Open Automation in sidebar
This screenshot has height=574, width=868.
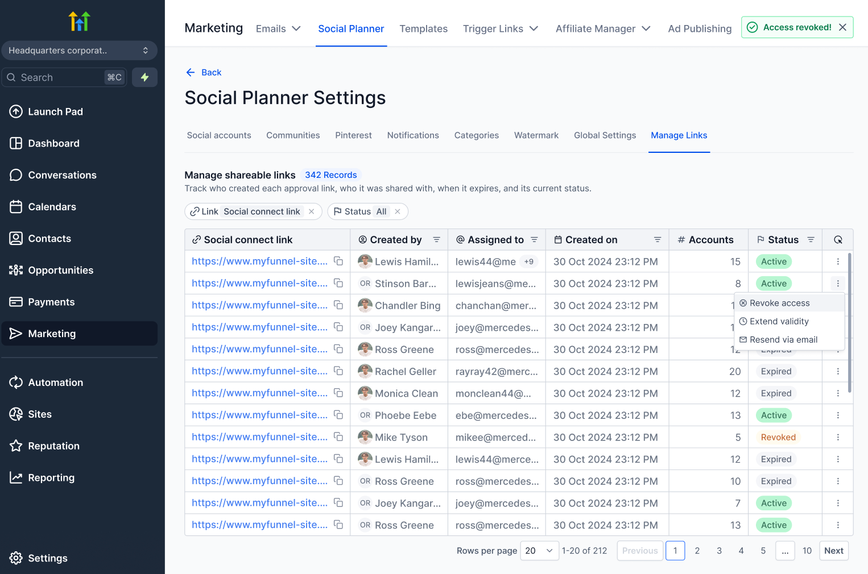(x=79, y=382)
